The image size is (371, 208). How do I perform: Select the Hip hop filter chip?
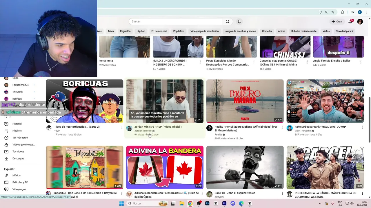click(141, 31)
